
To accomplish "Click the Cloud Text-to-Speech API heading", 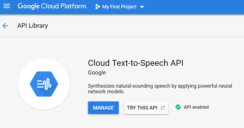I will coord(136,63).
